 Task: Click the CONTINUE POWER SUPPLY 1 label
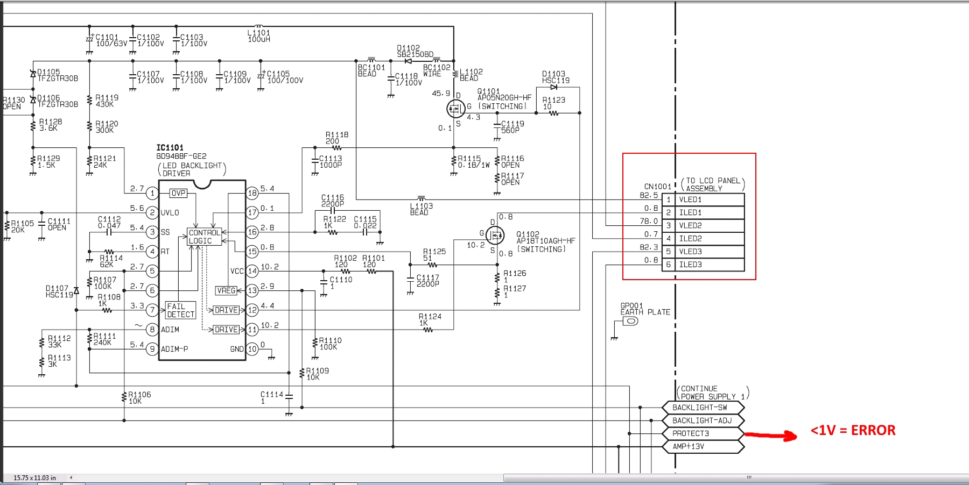[x=713, y=393]
